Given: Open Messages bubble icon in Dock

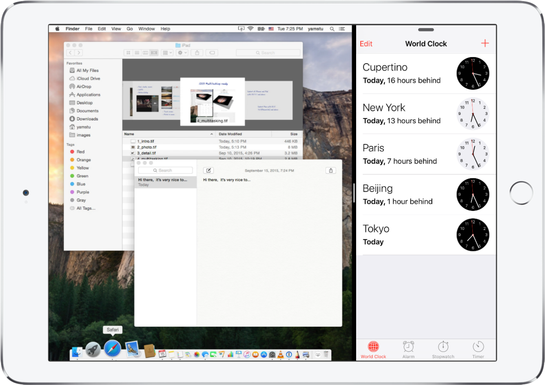Looking at the screenshot, I should 205,354.
